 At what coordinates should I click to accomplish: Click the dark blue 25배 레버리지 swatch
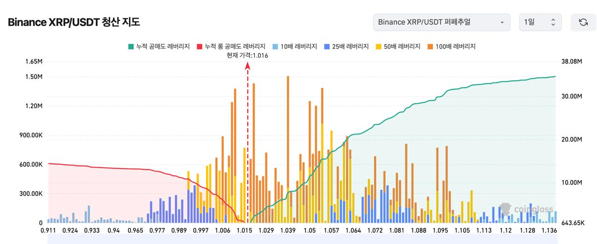[x=327, y=47]
